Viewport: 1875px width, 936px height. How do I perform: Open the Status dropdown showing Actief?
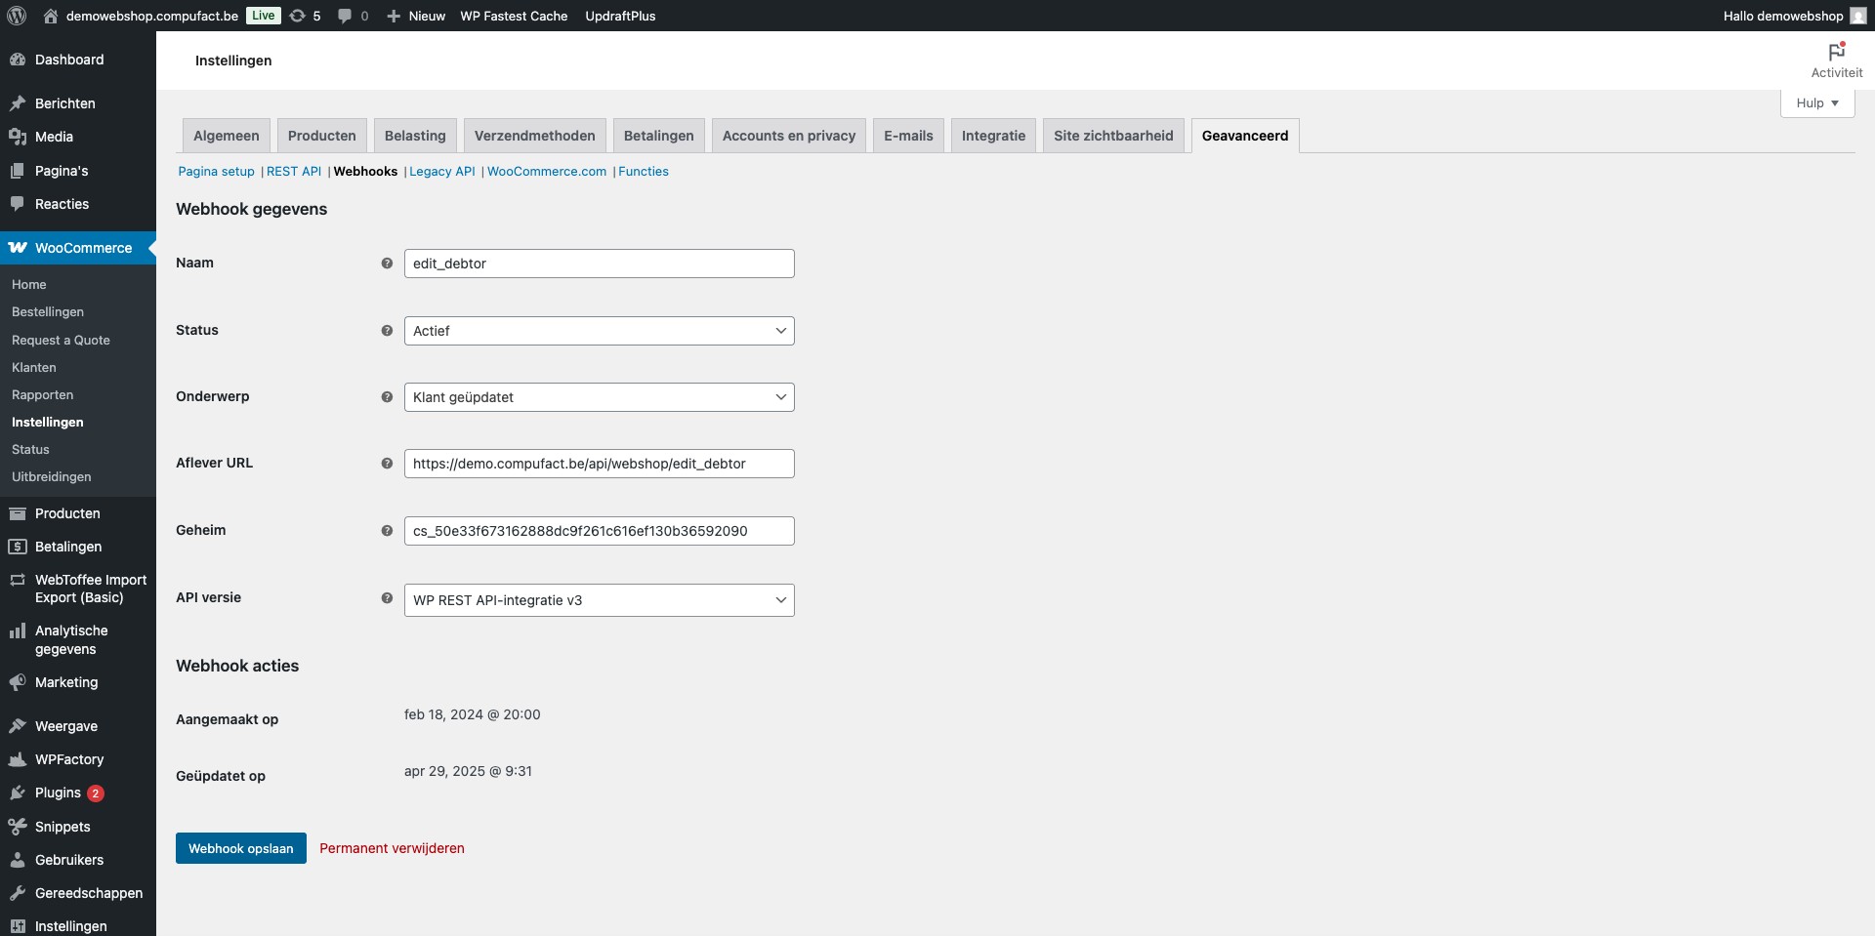(x=599, y=331)
